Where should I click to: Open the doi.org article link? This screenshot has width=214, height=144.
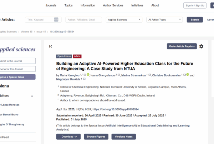coord(116,109)
